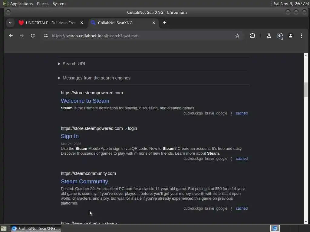Open Chromium three-dot menu
The image size is (310, 232).
pyautogui.click(x=302, y=36)
